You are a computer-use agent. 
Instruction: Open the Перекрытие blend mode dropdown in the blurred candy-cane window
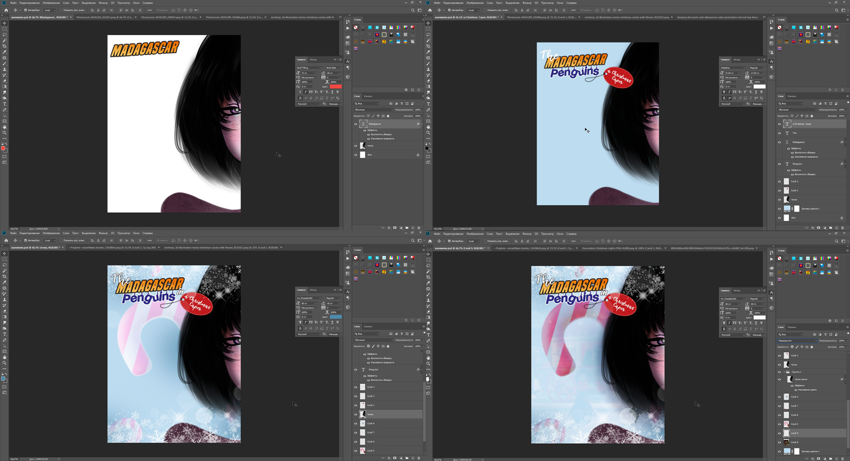[x=797, y=341]
